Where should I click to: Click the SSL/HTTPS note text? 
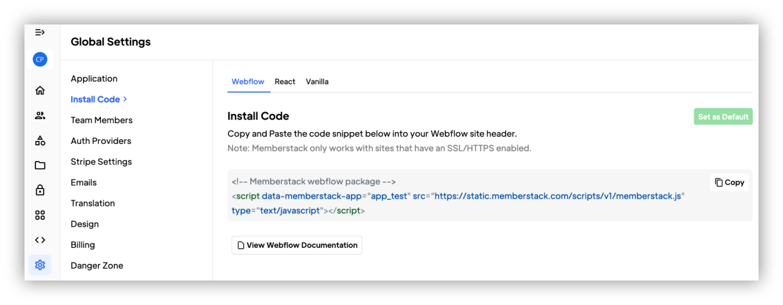click(x=379, y=148)
